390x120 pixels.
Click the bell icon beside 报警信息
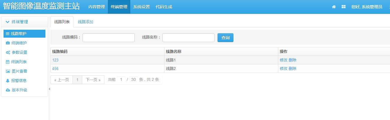tap(8, 81)
